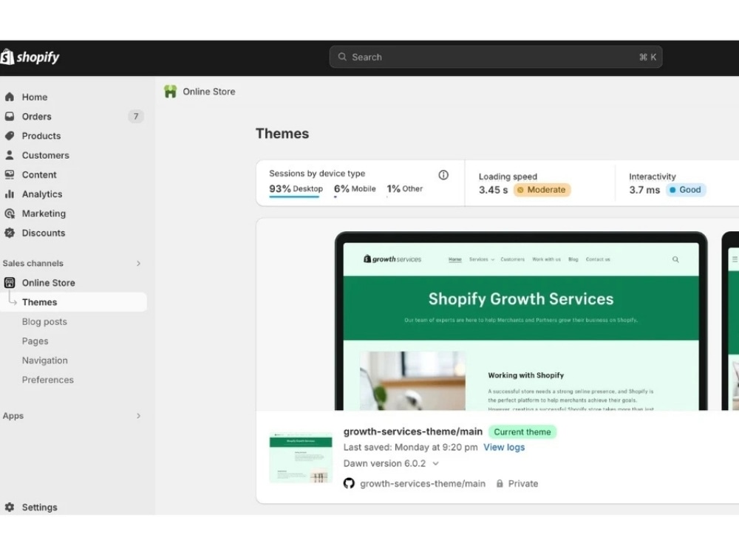This screenshot has height=554, width=739.
Task: Click the Settings gear icon
Action: click(x=10, y=507)
